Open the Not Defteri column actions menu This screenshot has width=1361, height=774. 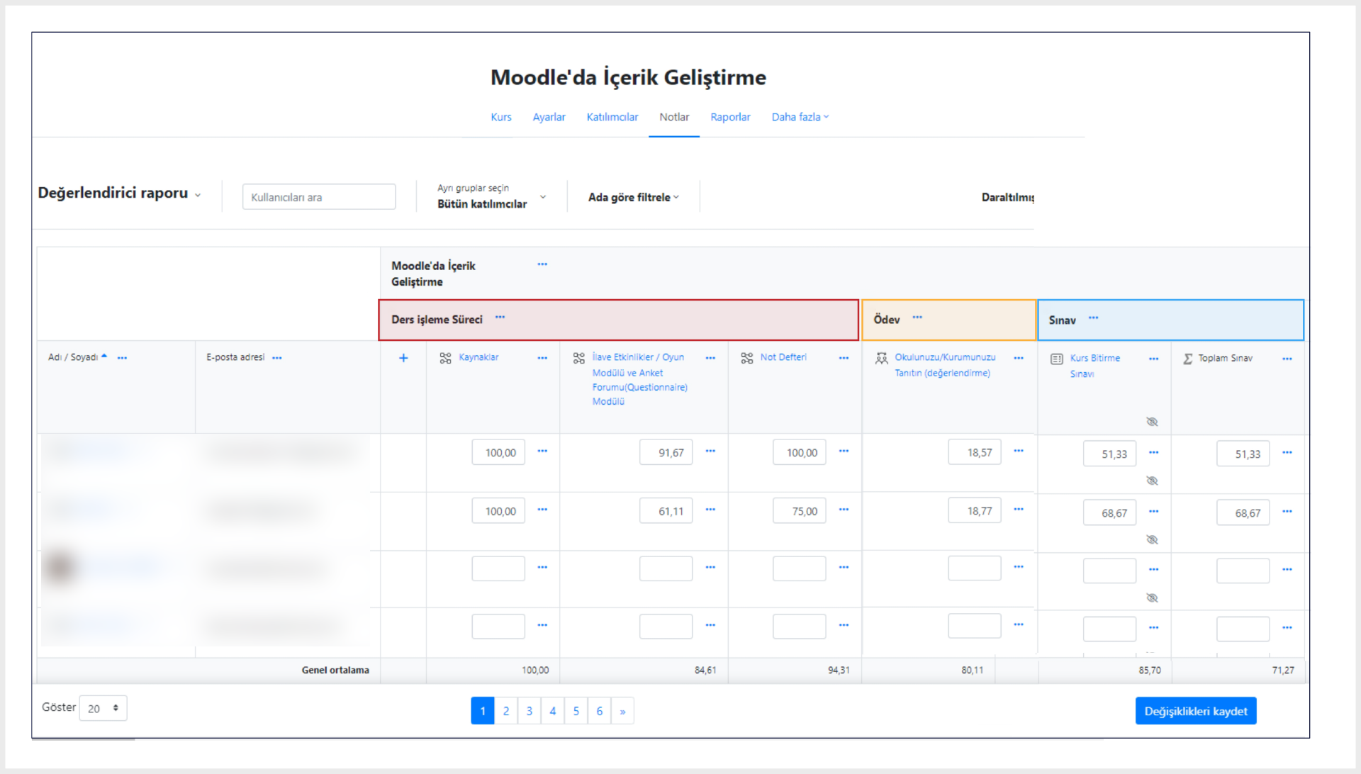point(844,358)
